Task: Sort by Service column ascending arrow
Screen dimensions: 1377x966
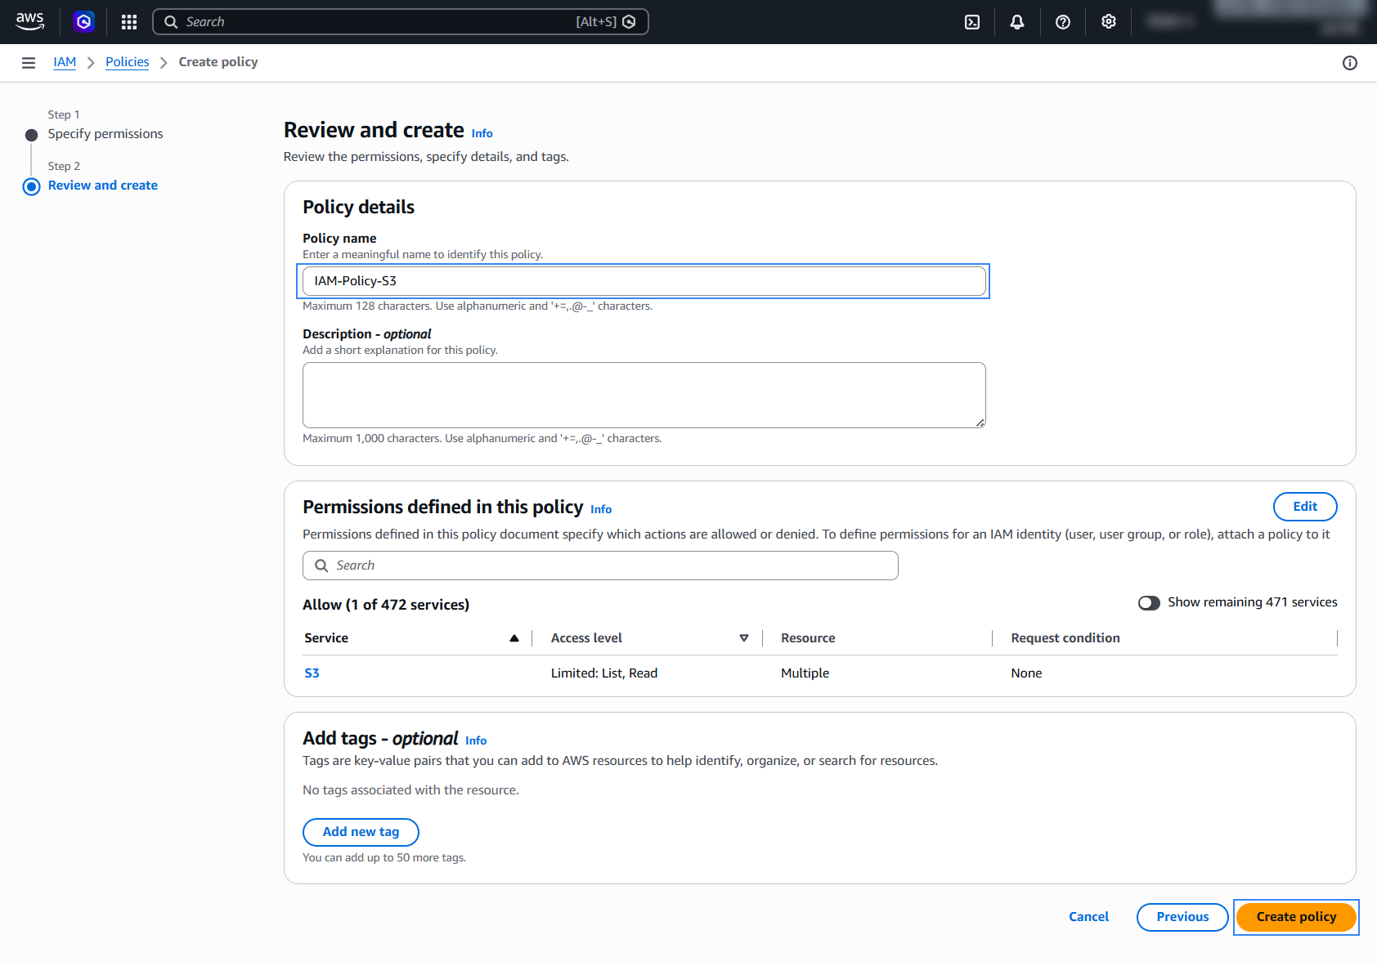Action: (x=514, y=638)
